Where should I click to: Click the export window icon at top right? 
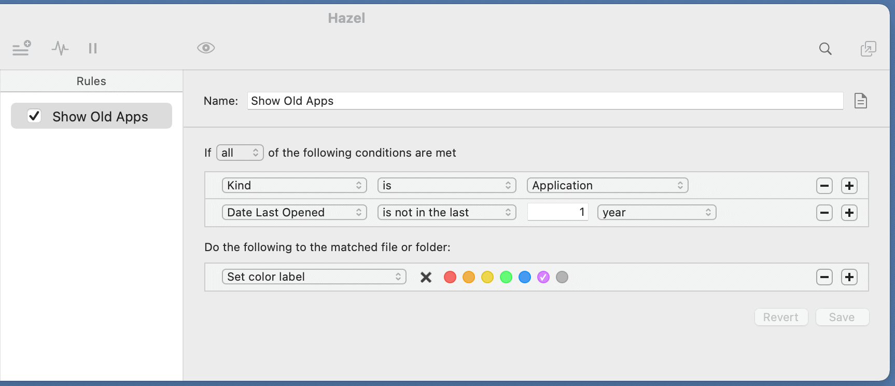pos(868,49)
